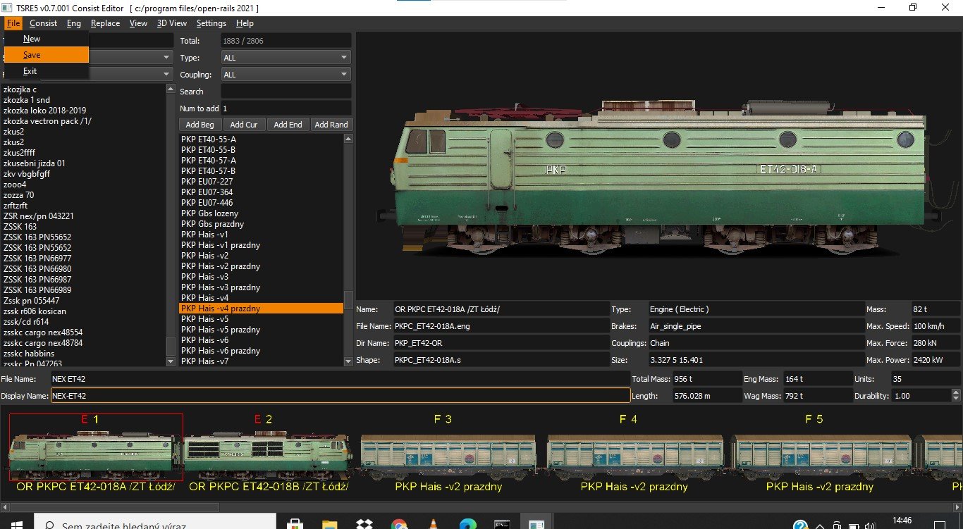Click the Add Rand button
This screenshot has height=529, width=963.
(331, 124)
